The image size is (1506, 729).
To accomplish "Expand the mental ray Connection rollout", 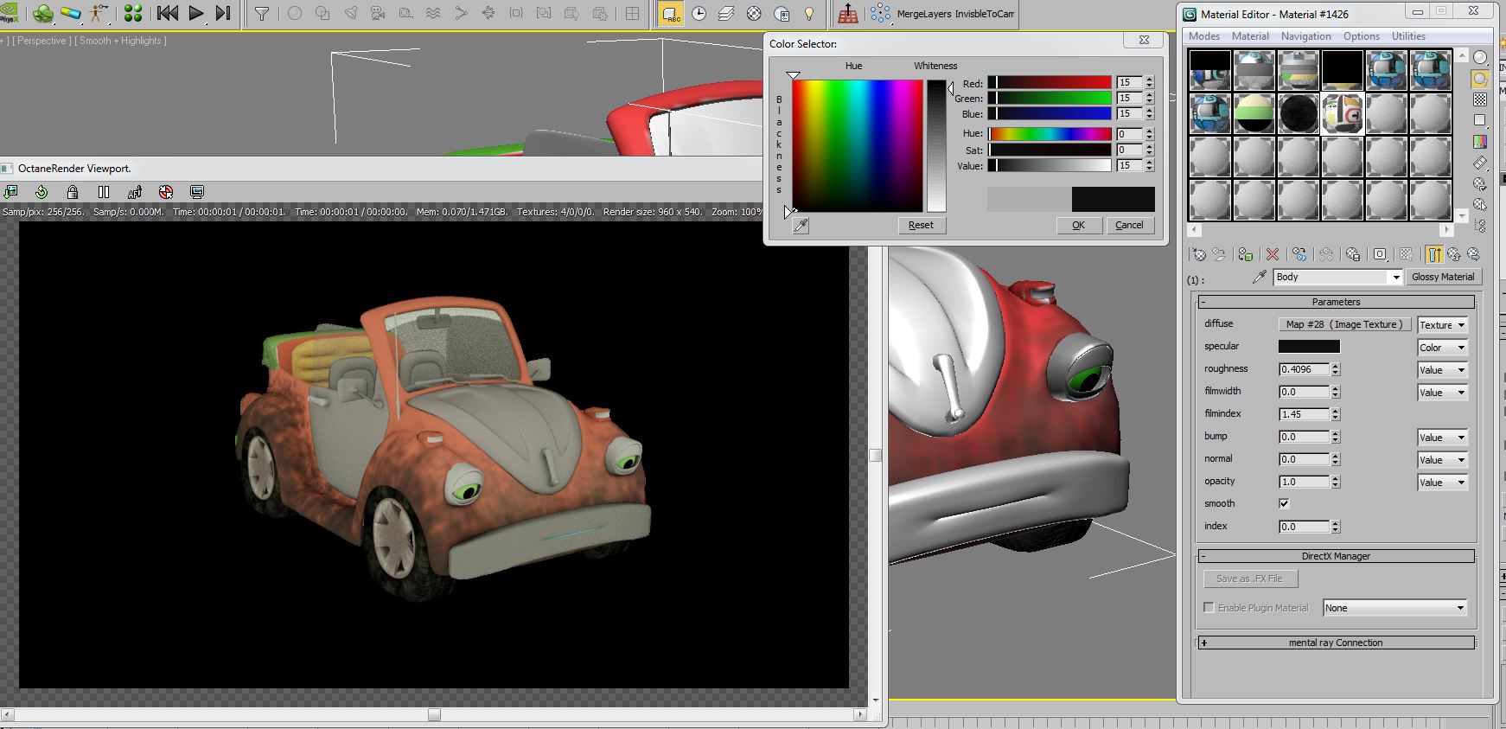I will [1336, 643].
